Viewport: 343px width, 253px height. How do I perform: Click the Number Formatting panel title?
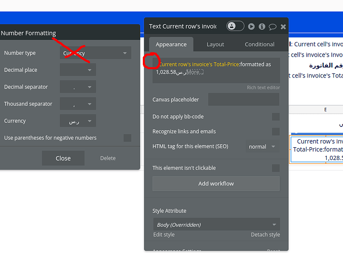point(28,33)
